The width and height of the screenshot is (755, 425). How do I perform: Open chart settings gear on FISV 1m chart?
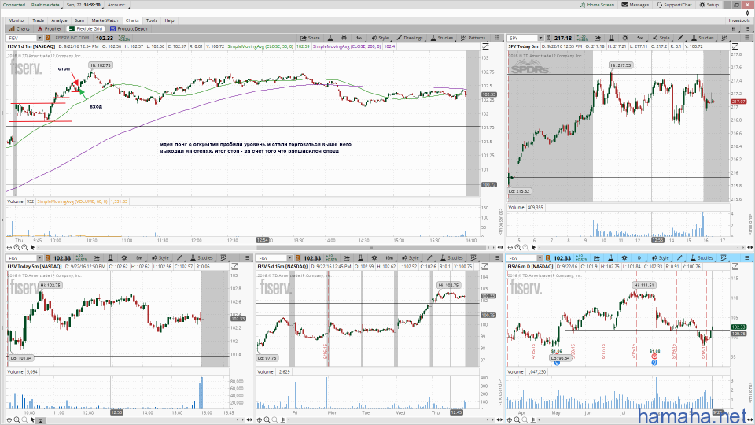(344, 38)
